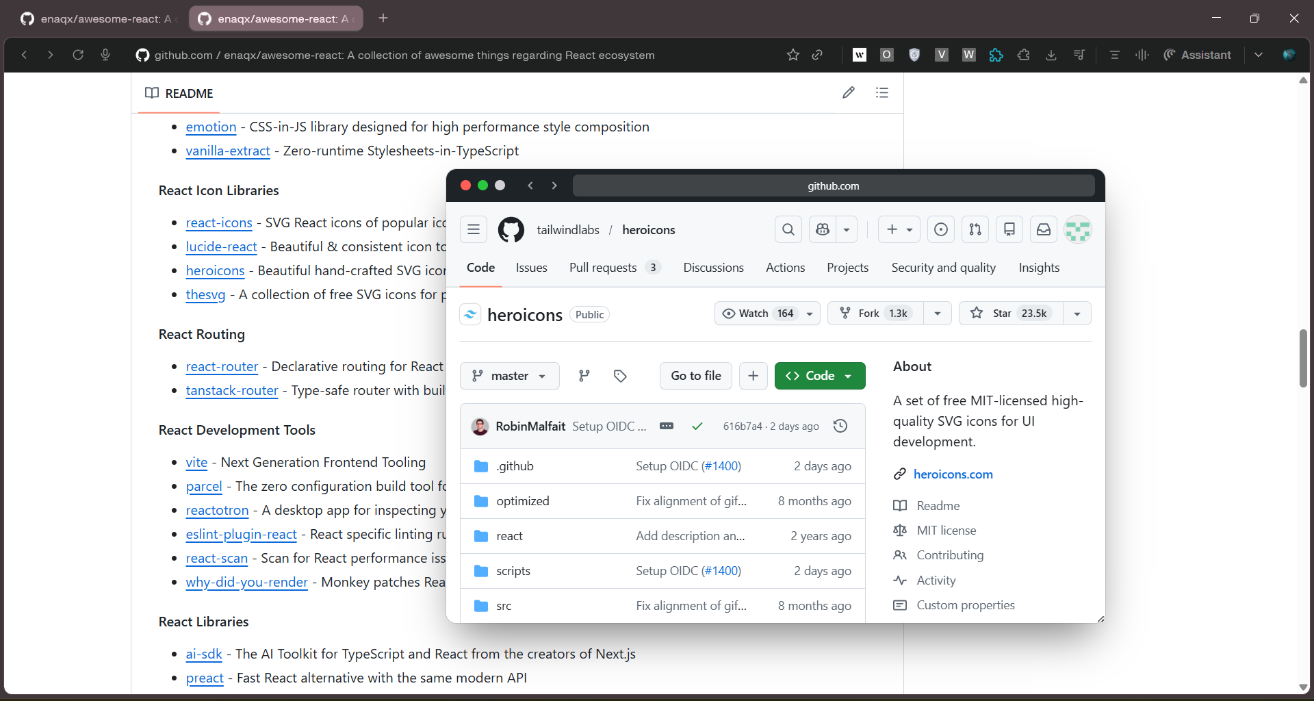Open the shield extension icon
The width and height of the screenshot is (1314, 701).
[914, 55]
